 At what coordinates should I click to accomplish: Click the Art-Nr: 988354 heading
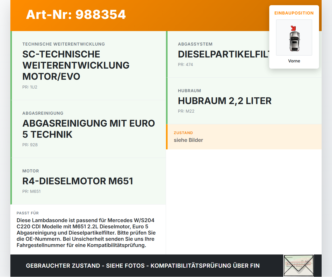(76, 14)
